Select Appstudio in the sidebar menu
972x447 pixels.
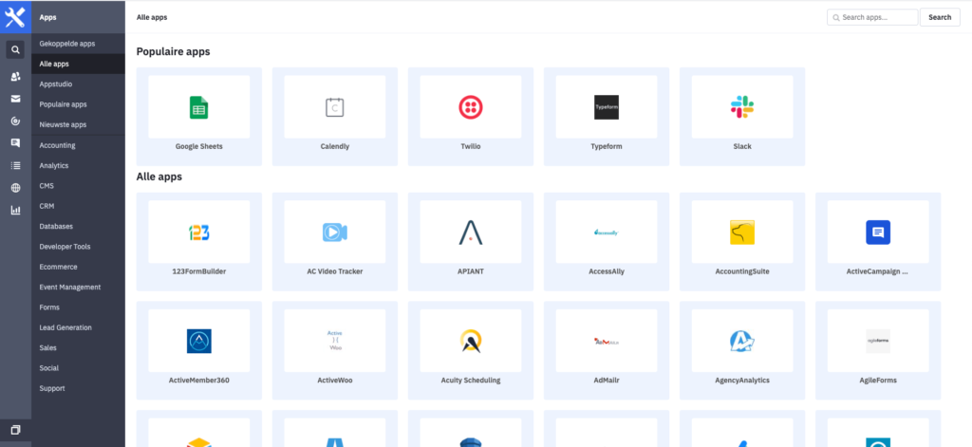point(56,84)
